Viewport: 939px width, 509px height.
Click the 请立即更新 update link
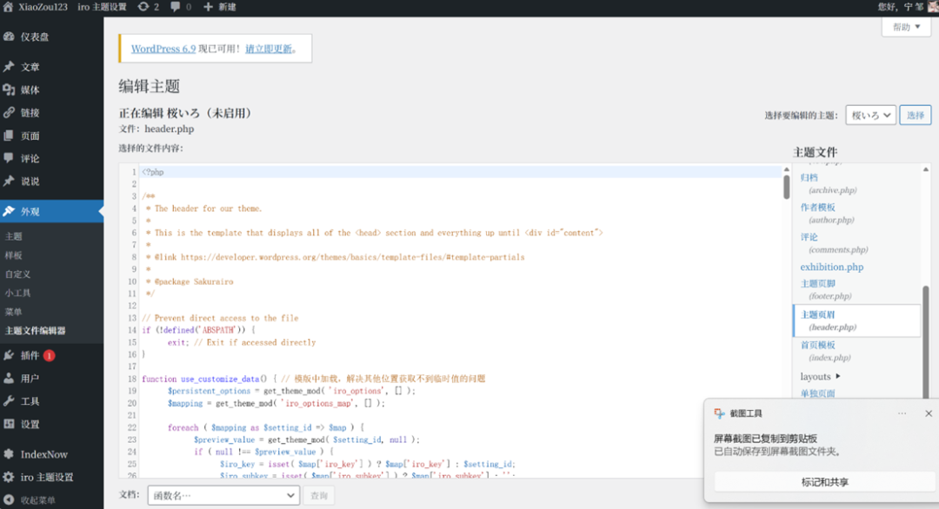pyautogui.click(x=269, y=49)
